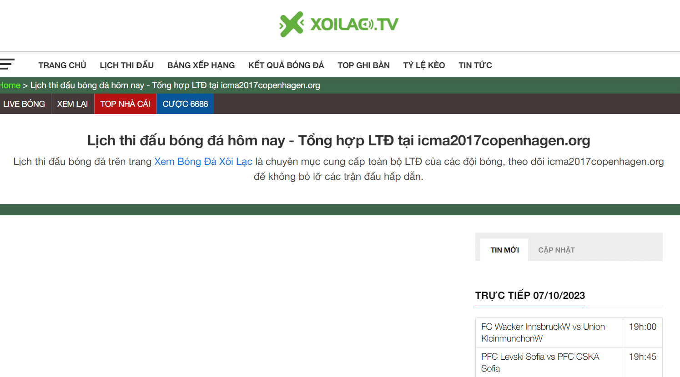Open LỊCH THI ĐẤU menu item

pyautogui.click(x=127, y=65)
